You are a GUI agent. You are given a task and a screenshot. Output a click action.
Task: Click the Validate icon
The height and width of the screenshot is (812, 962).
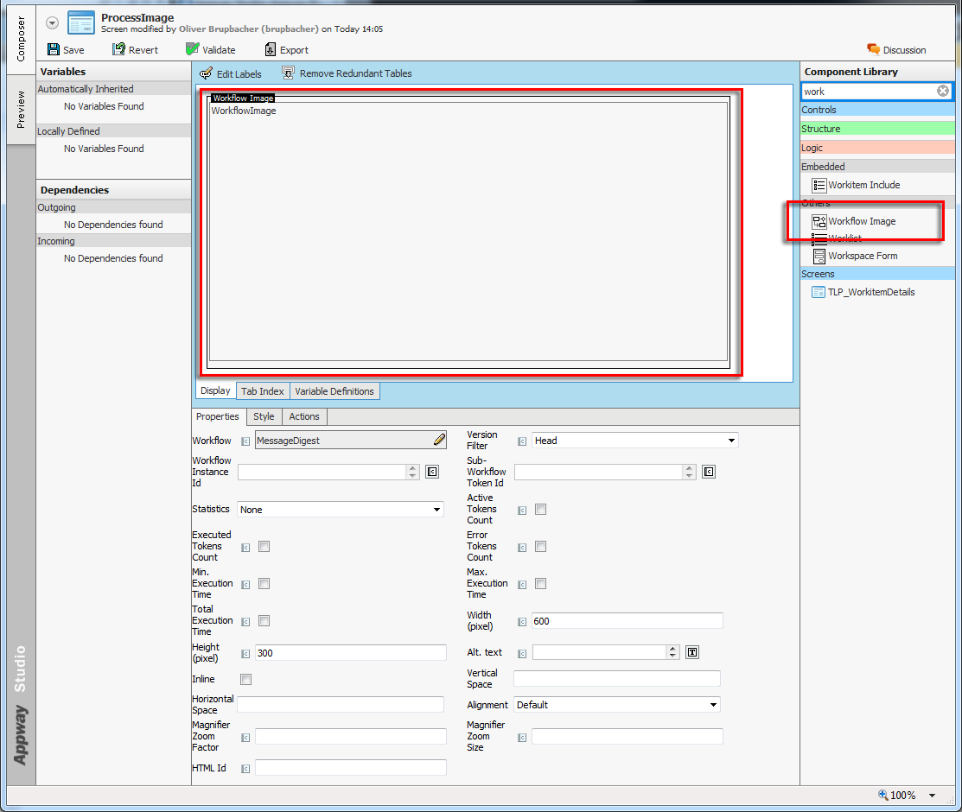(192, 50)
